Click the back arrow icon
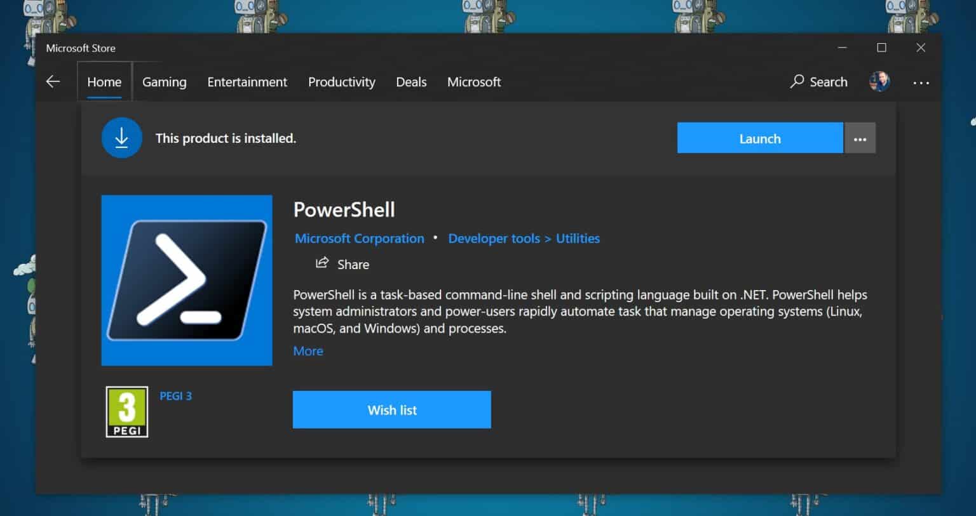Viewport: 976px width, 516px height. (53, 82)
